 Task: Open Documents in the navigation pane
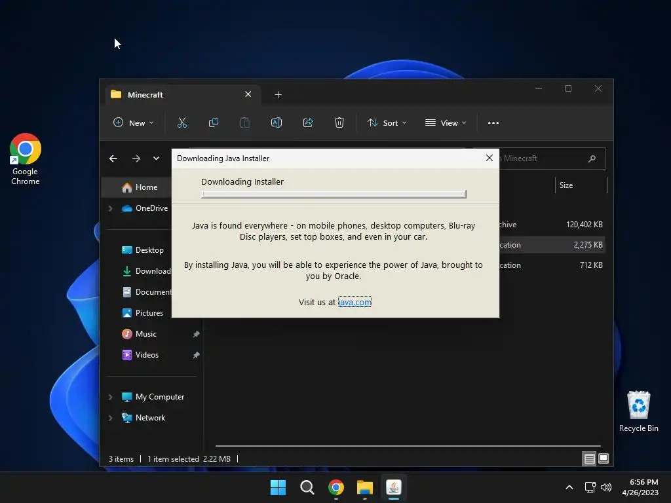[x=146, y=292]
